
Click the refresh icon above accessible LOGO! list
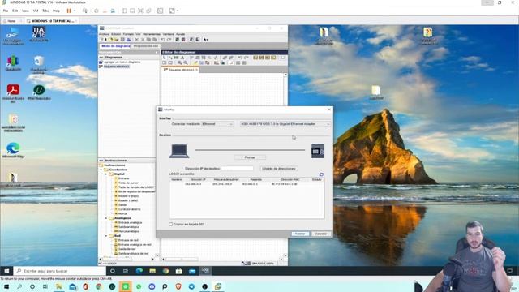[x=321, y=174]
